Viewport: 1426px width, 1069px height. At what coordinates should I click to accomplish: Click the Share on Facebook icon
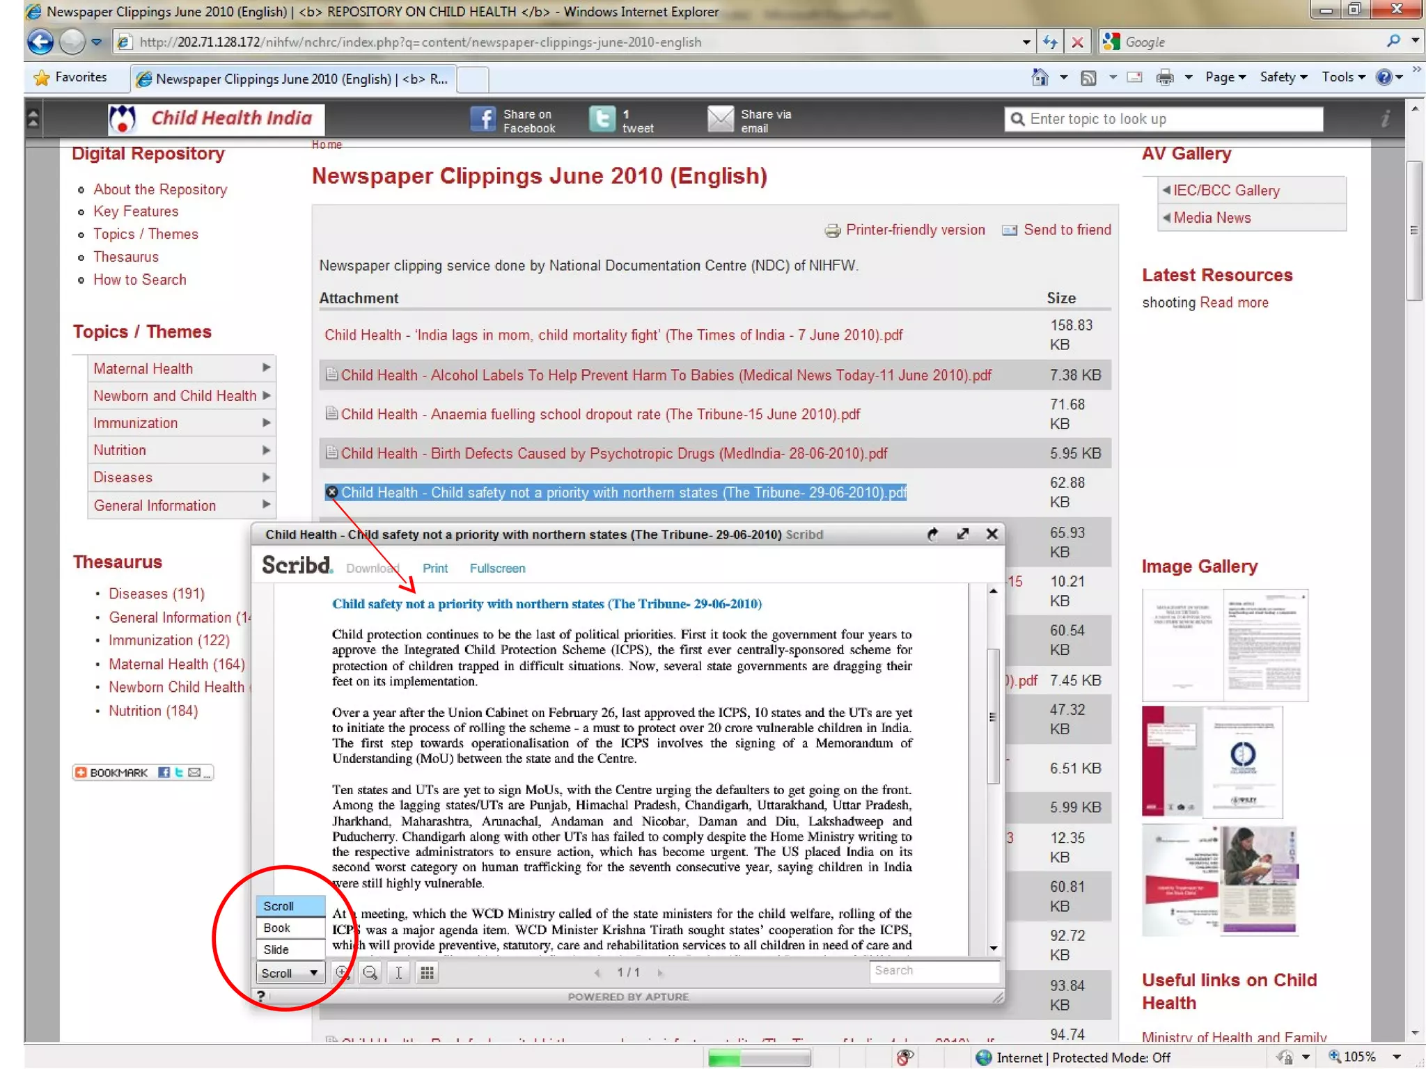483,119
